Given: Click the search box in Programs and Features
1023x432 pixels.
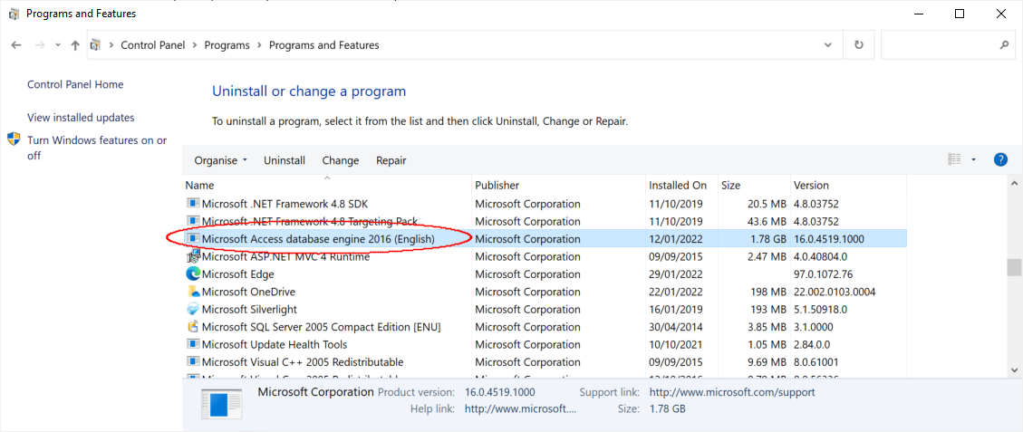Looking at the screenshot, I should click(x=942, y=45).
